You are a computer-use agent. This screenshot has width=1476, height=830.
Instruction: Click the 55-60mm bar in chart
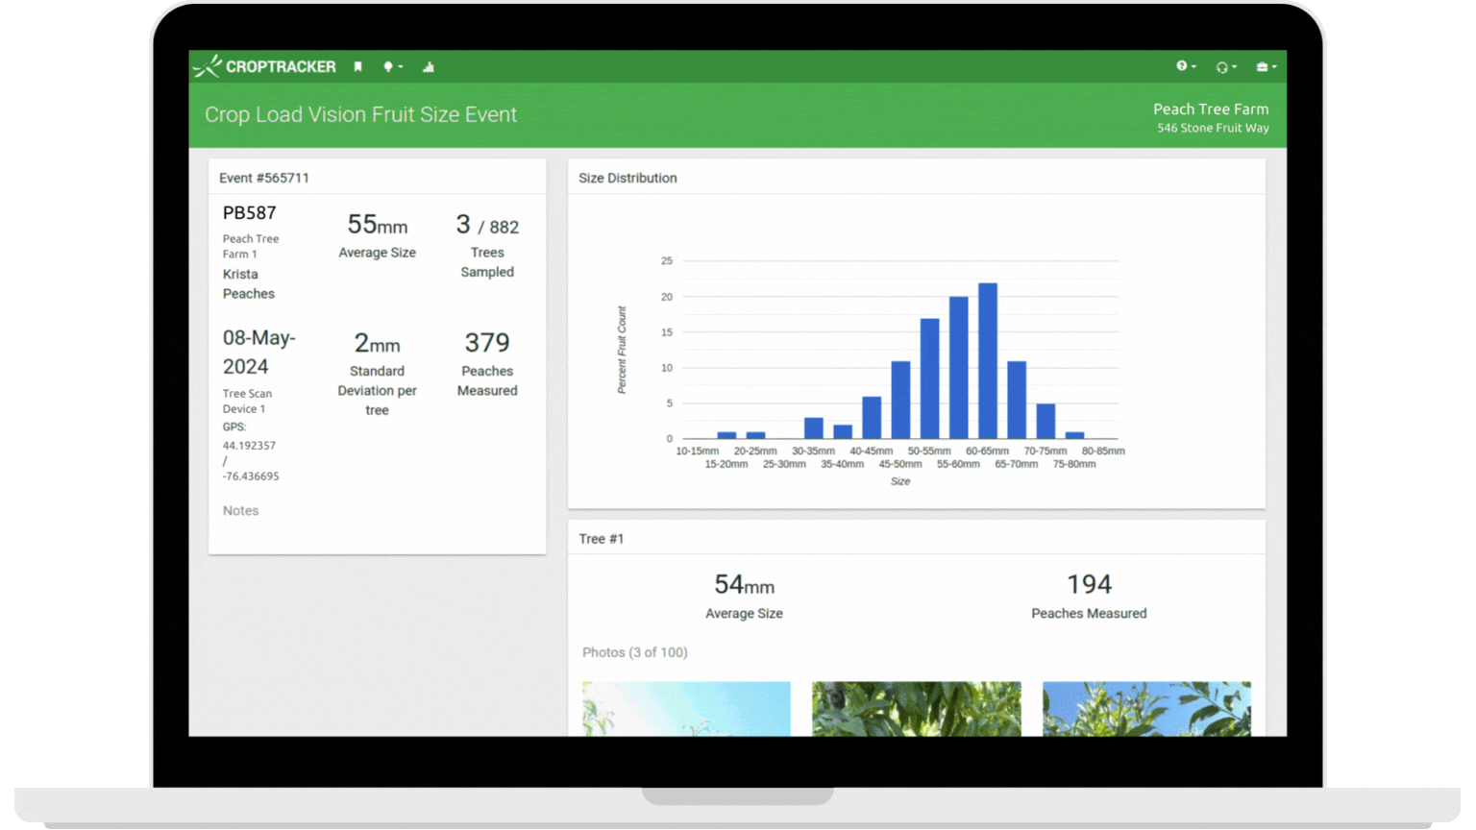pyautogui.click(x=959, y=368)
